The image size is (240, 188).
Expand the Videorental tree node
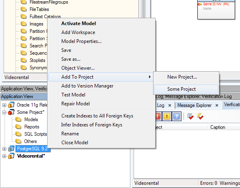point(4,156)
